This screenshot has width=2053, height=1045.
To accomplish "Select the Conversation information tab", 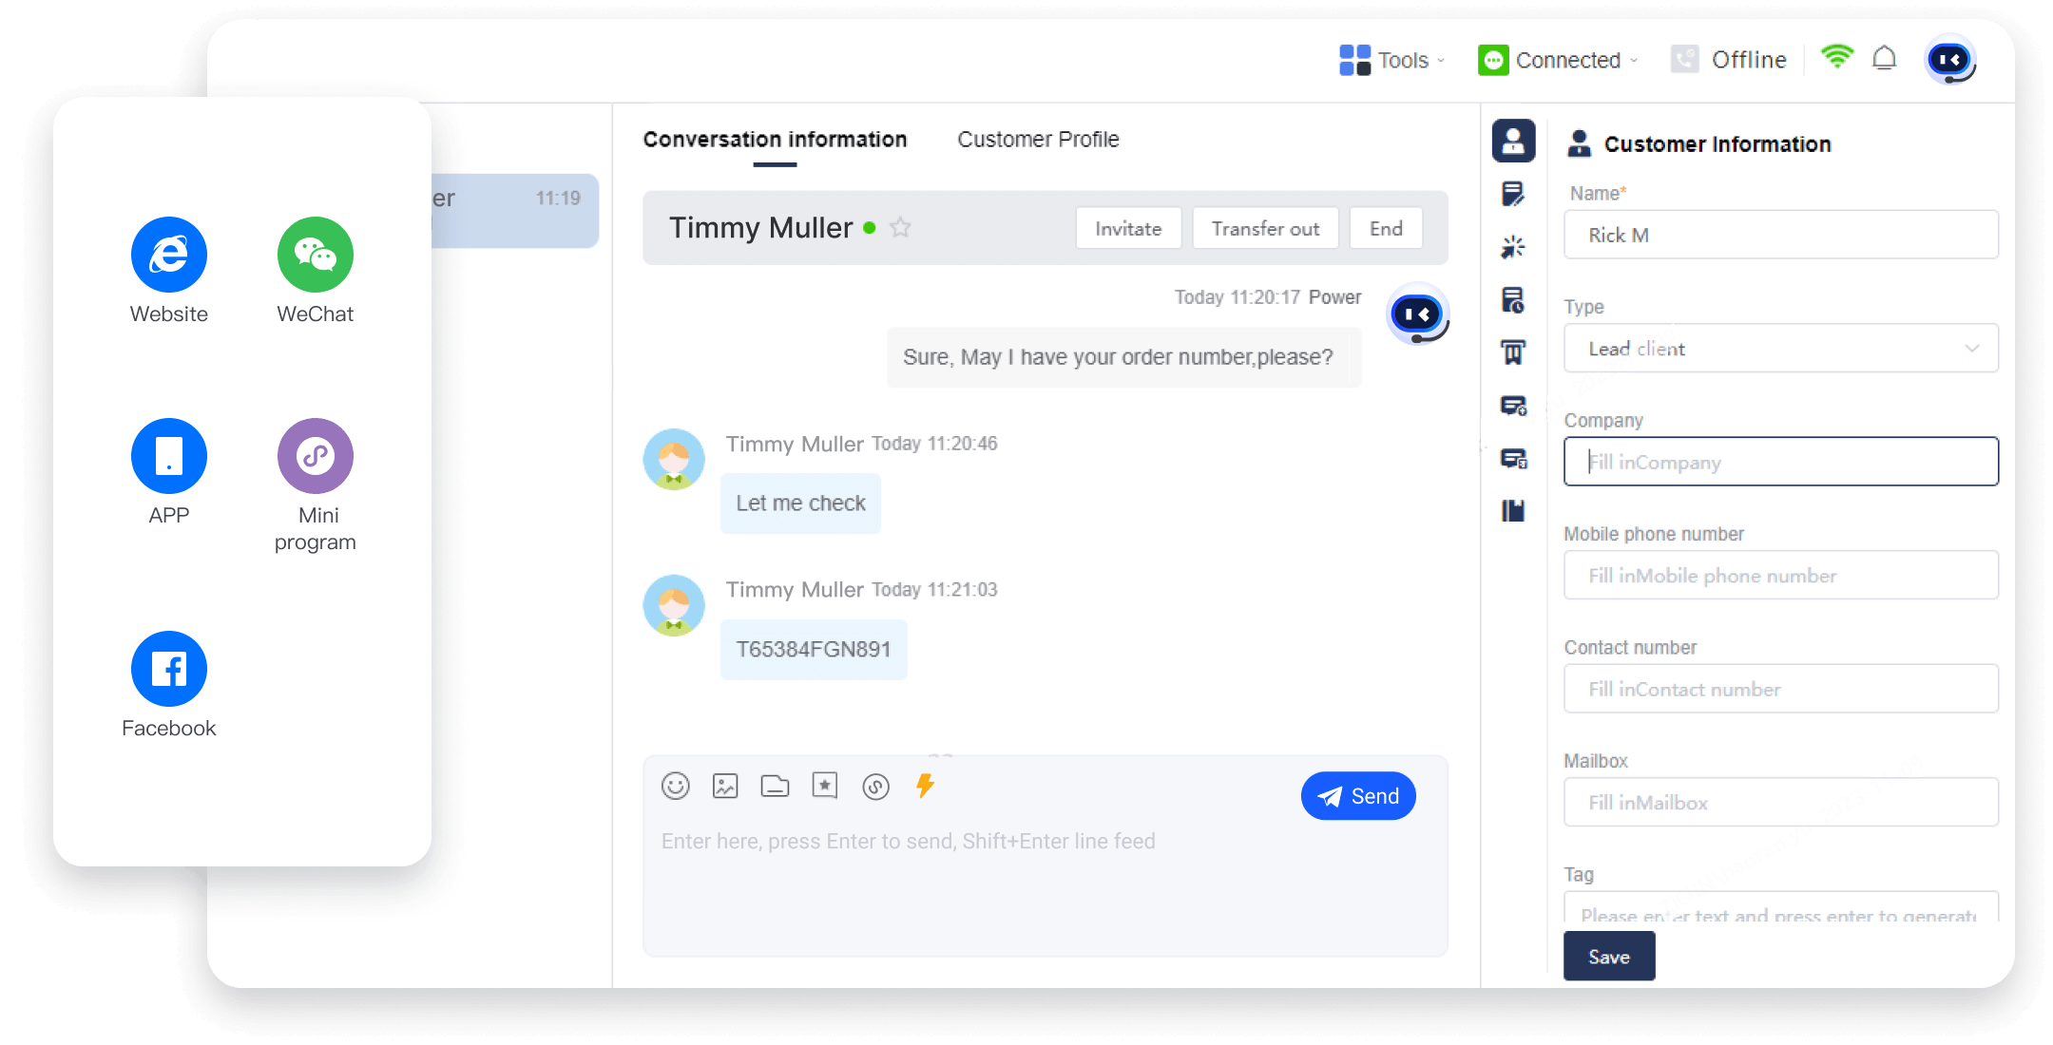I will [x=775, y=139].
